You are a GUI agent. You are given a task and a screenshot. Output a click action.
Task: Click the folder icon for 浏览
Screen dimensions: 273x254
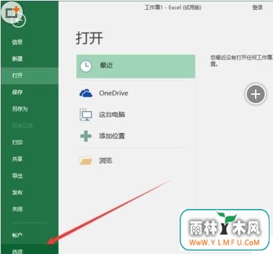pyautogui.click(x=86, y=161)
